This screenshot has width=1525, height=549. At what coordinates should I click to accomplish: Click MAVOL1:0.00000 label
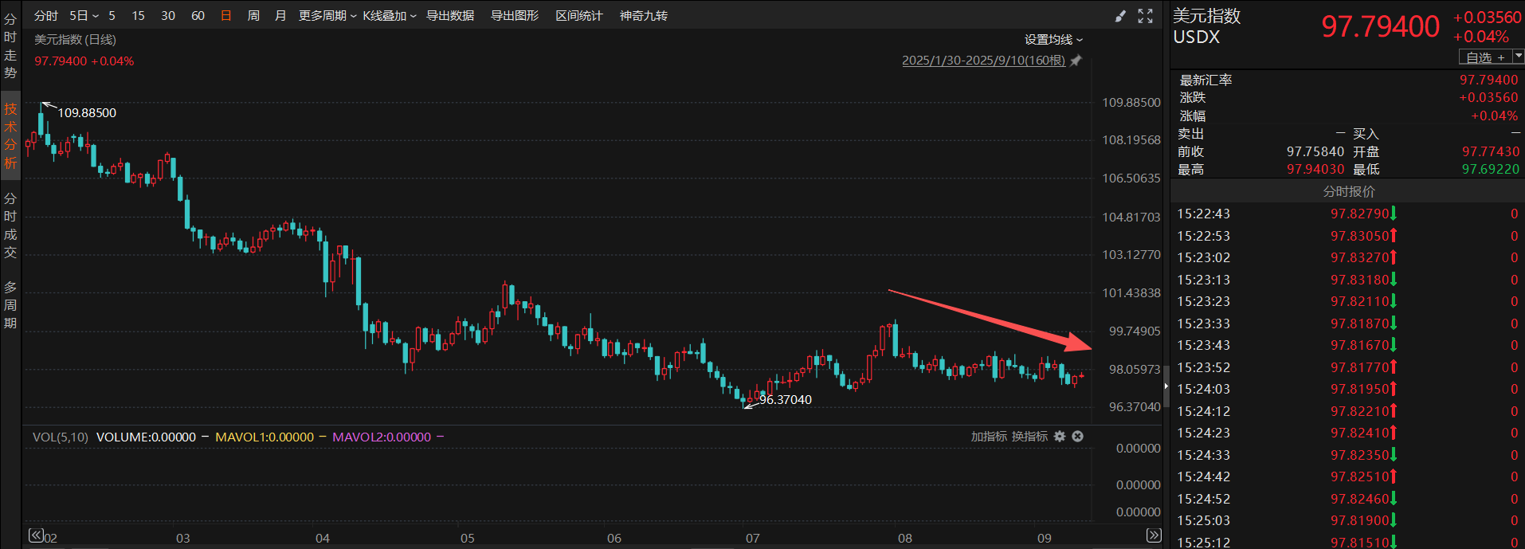(x=265, y=437)
